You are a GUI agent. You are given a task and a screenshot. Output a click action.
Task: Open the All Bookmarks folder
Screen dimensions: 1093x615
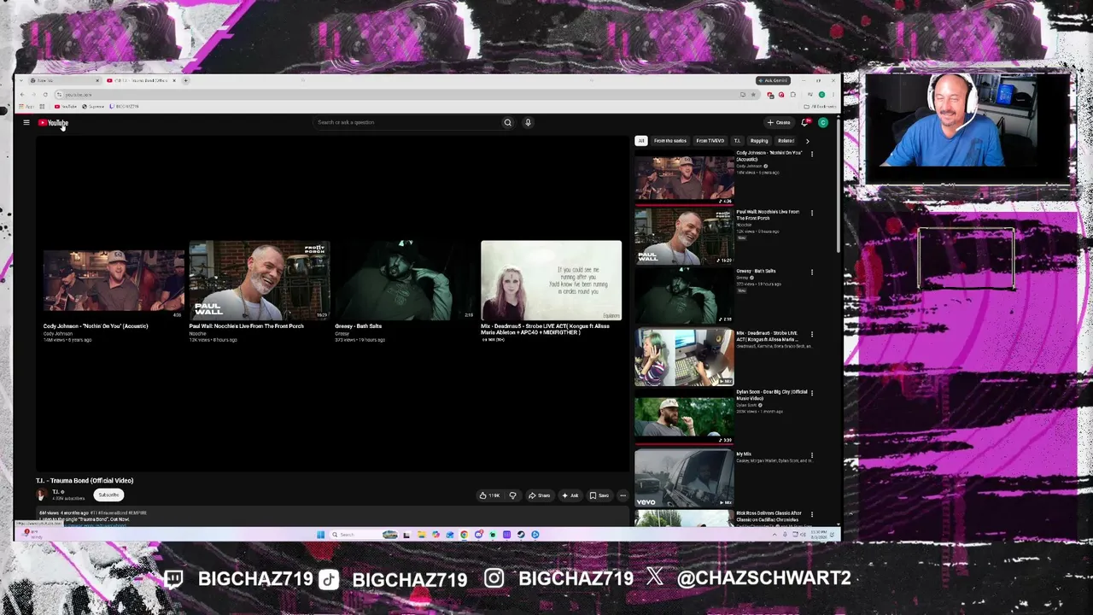click(x=821, y=107)
